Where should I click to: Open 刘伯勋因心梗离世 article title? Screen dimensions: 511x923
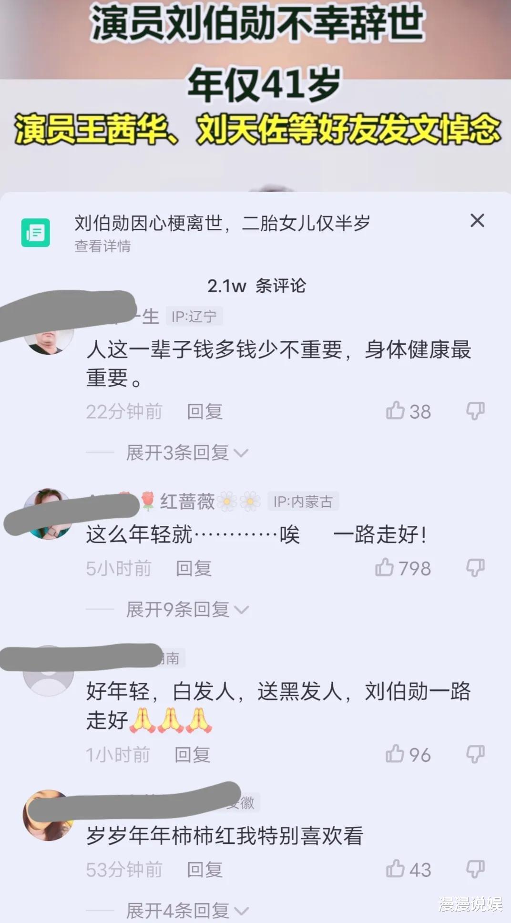222,223
